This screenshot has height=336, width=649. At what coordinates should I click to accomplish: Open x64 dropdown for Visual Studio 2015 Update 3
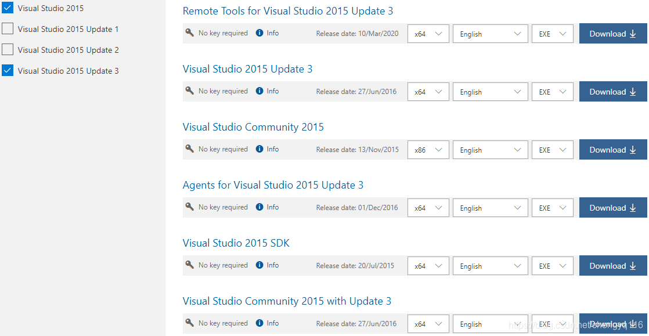coord(428,92)
